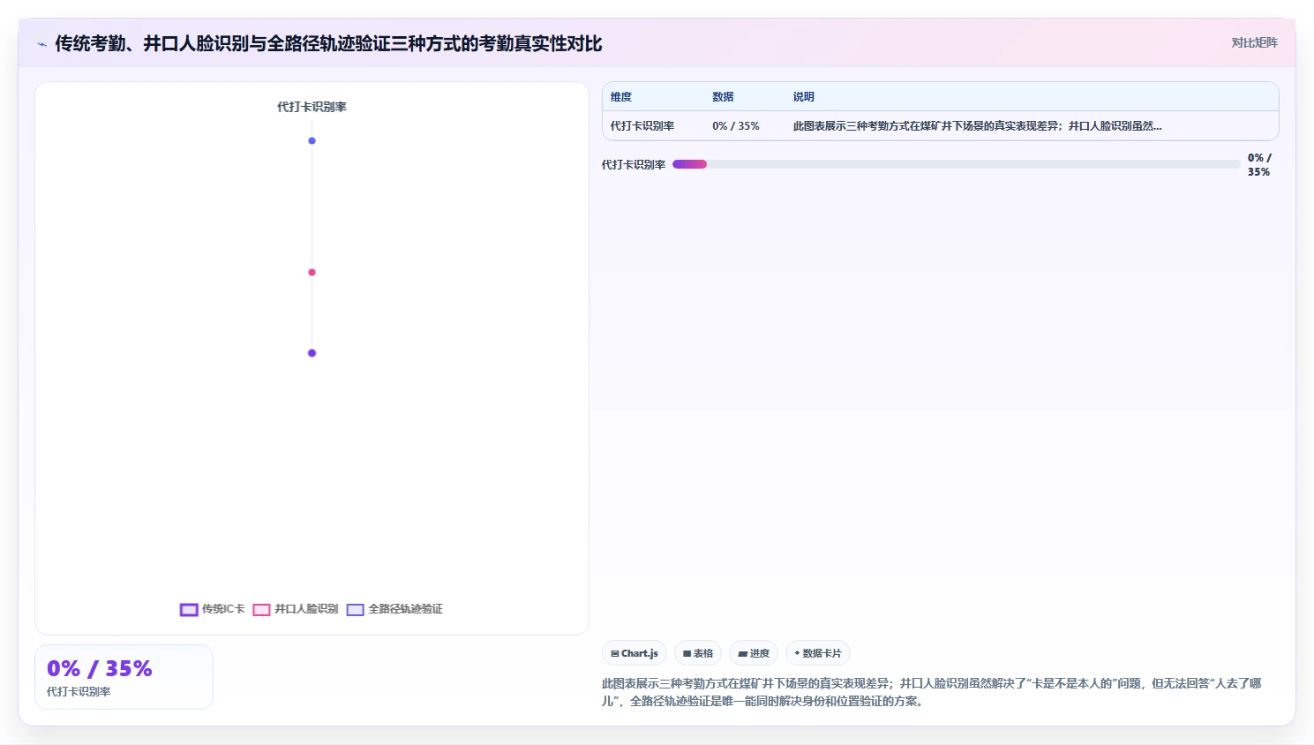
Task: Click the 进度 tag chip
Action: (x=754, y=653)
